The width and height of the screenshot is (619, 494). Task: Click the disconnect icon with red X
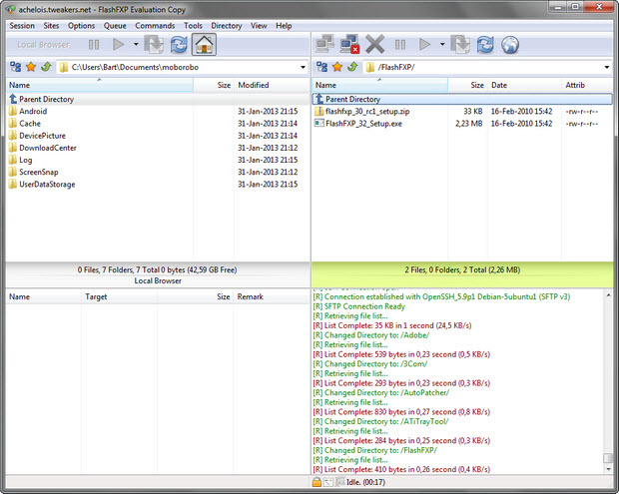click(x=349, y=44)
